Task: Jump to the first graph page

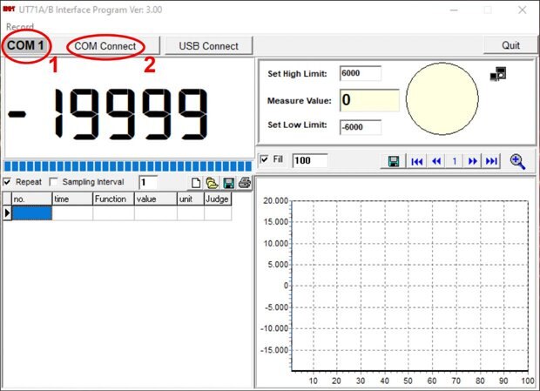Action: coord(417,161)
